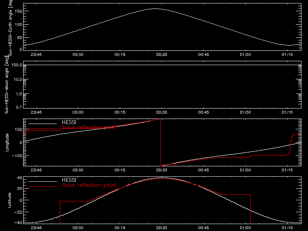Click the 40 tick on Latitude axis

pos(20,178)
